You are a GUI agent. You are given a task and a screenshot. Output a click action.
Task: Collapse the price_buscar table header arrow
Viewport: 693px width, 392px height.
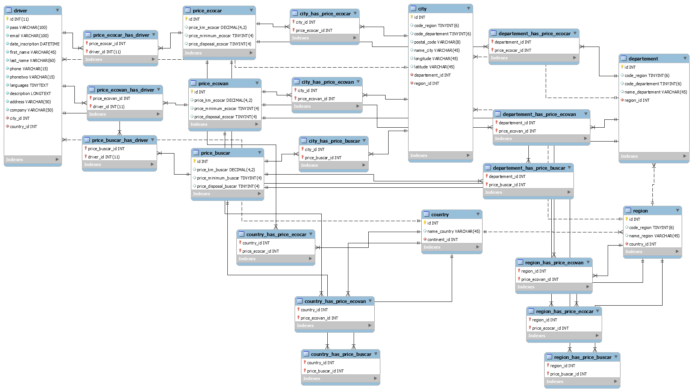[x=260, y=153]
